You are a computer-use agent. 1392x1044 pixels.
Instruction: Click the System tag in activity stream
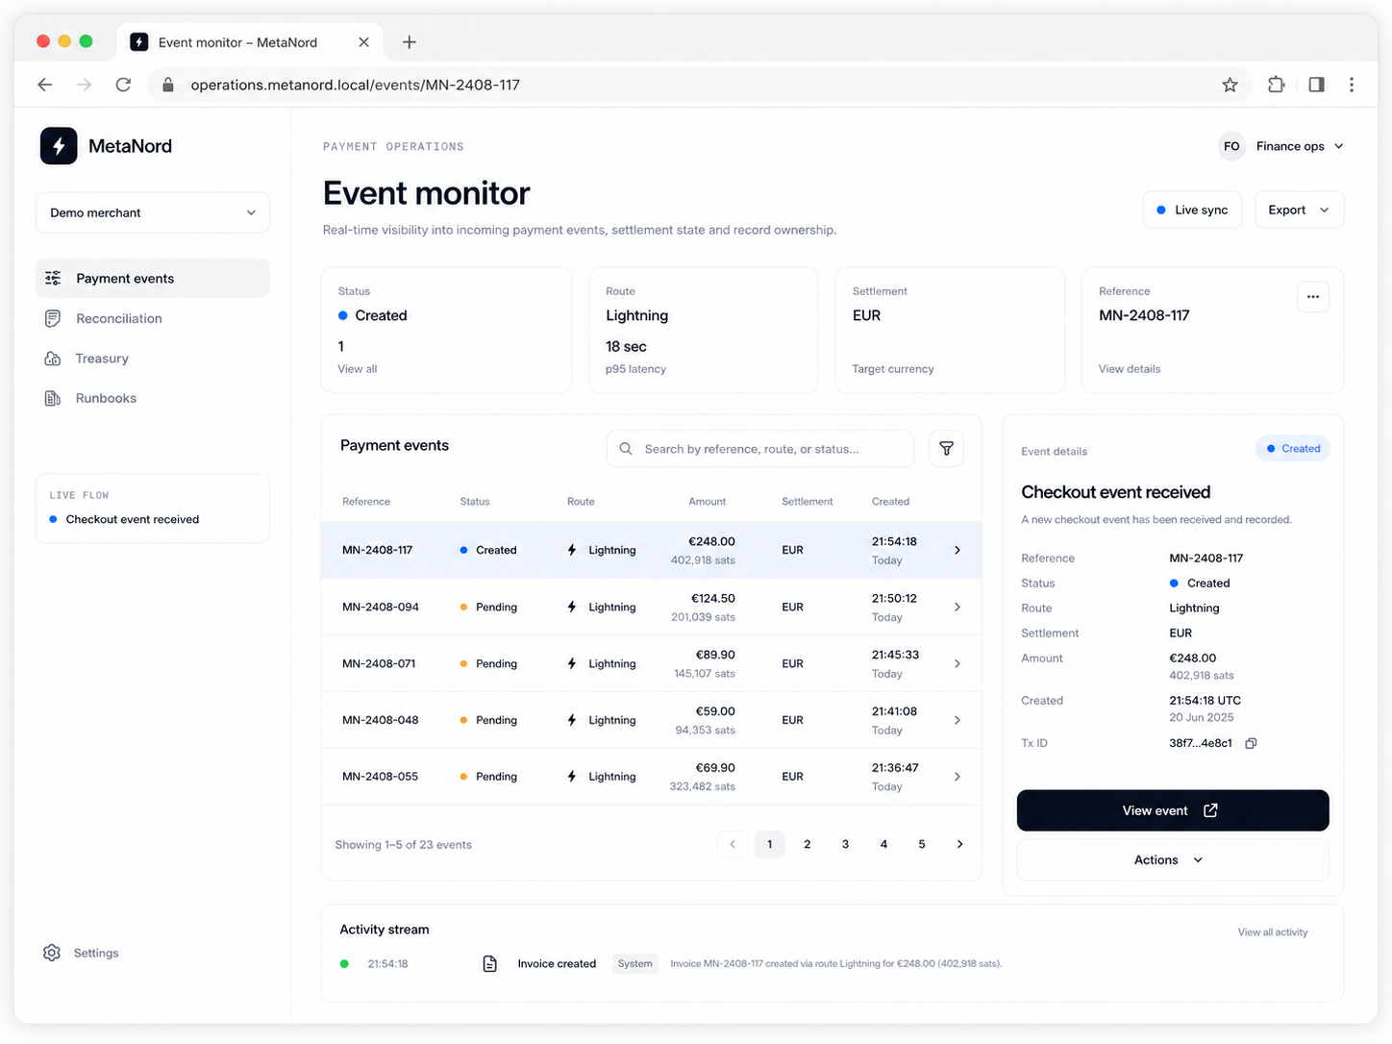(635, 963)
